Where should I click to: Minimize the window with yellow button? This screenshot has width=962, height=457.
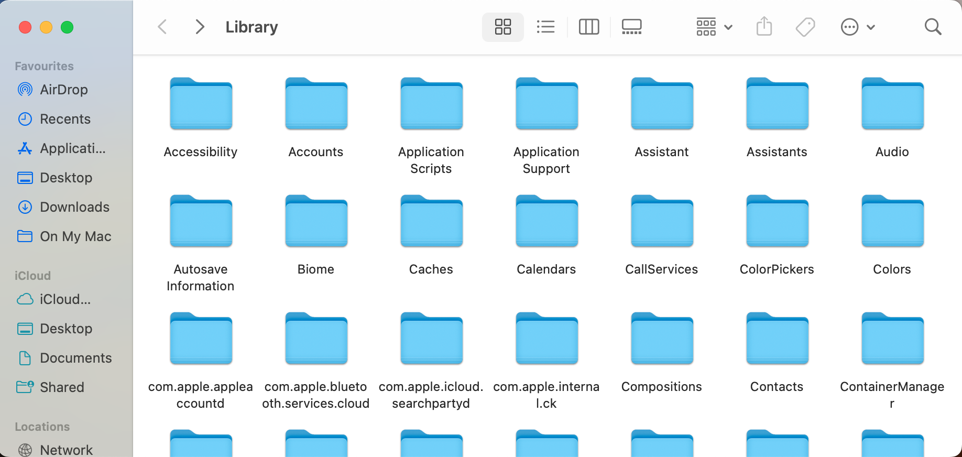coord(46,27)
